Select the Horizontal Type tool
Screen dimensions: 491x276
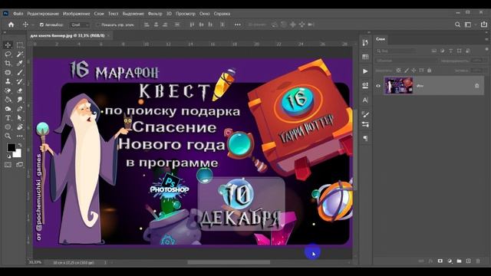point(8,118)
